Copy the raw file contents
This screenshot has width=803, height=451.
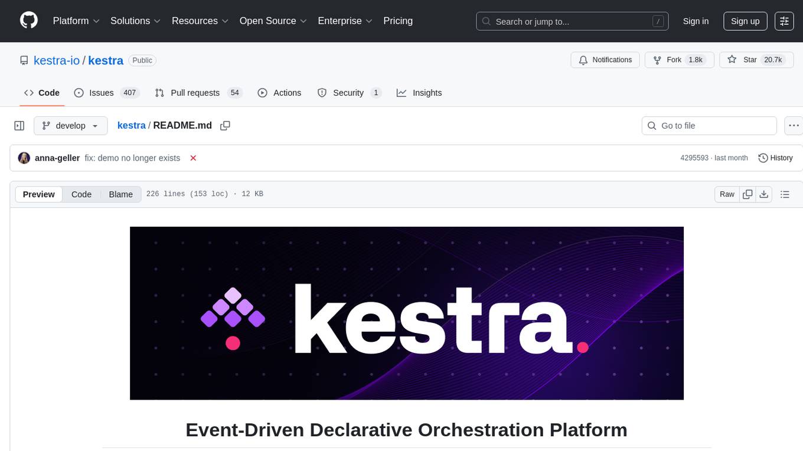pos(747,194)
